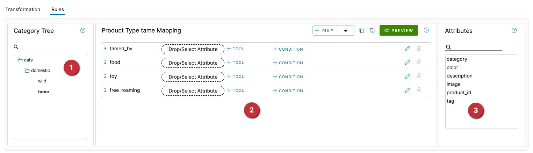Click the paste rules icon beside Preview
The width and height of the screenshot is (533, 153).
pyautogui.click(x=372, y=31)
